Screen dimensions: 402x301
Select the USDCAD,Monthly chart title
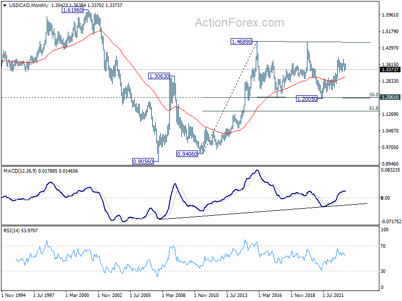[x=29, y=5]
